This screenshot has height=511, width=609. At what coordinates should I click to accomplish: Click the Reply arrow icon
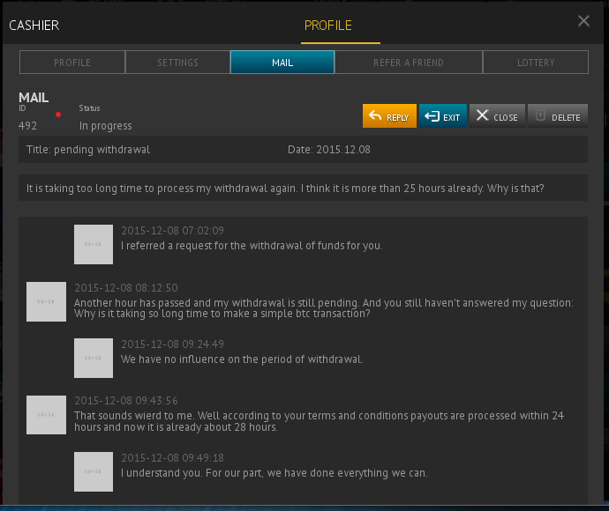tap(375, 115)
